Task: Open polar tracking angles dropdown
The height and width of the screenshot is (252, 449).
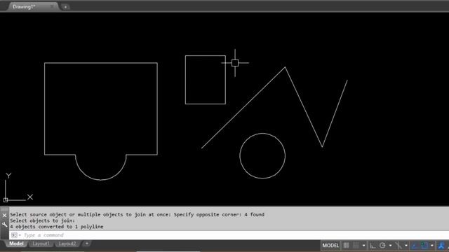Action: 390,246
